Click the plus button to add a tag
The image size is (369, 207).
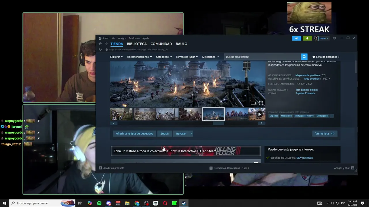pos(332,116)
